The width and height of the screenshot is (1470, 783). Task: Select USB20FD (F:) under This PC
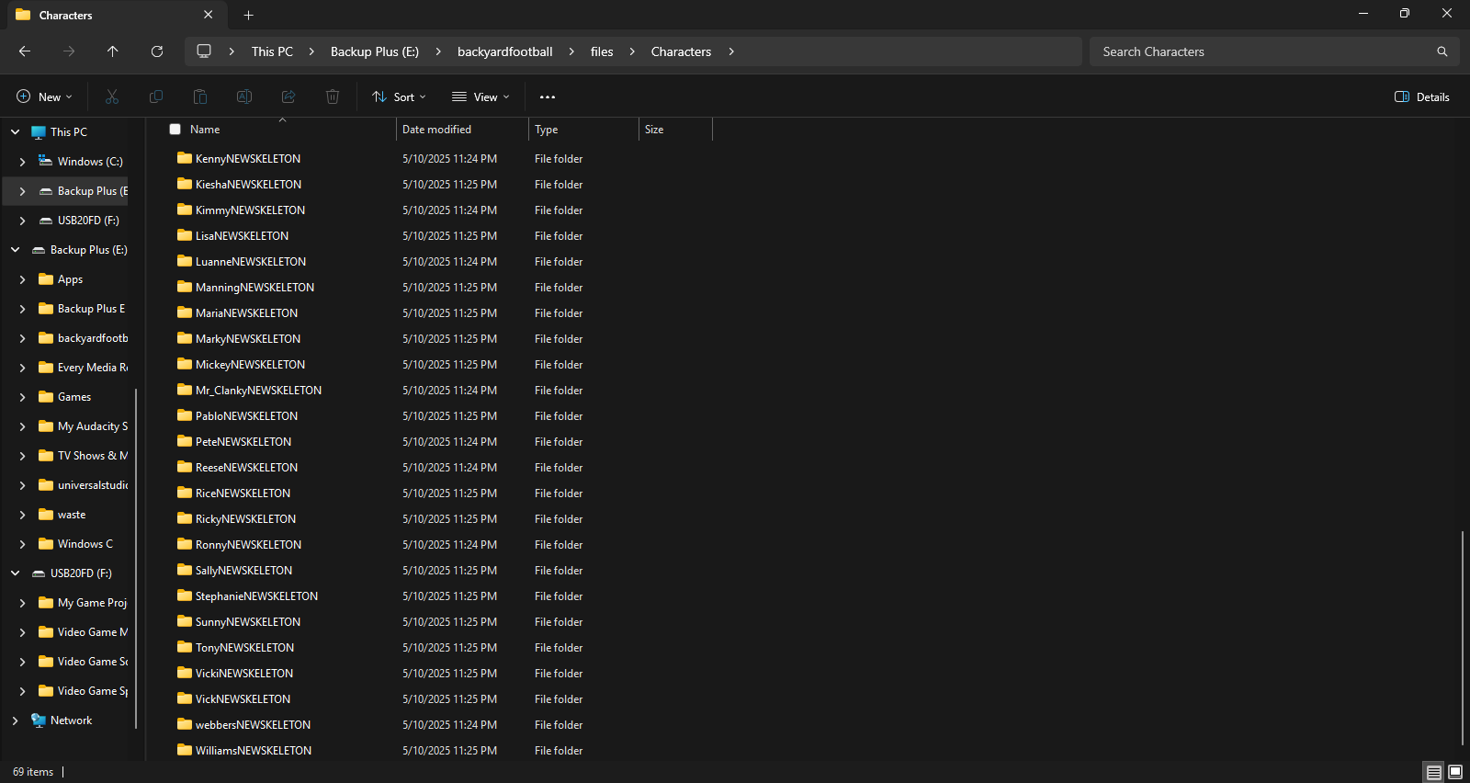click(x=88, y=221)
